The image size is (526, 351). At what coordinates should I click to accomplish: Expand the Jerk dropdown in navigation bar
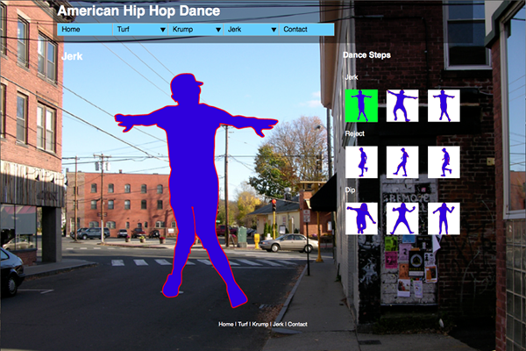tap(251, 30)
